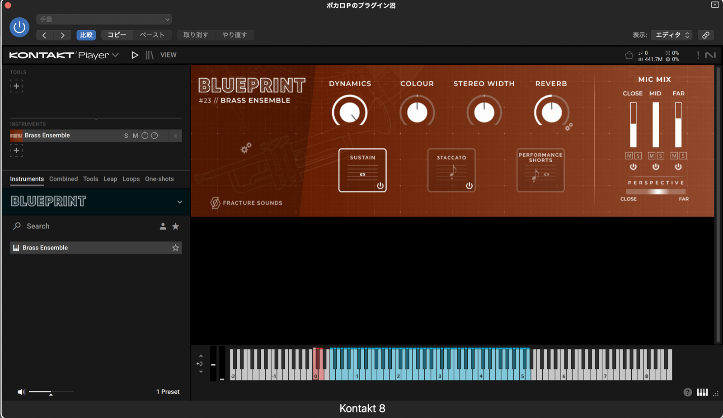
Task: Raise keyboard octave with up arrow
Action: click(201, 356)
